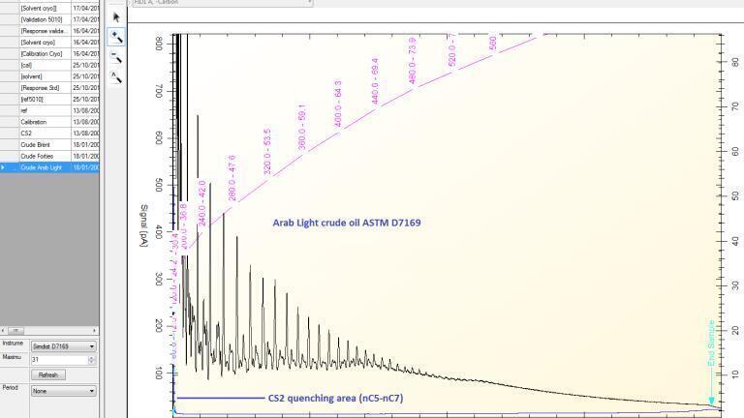Click the stepper arrows of the Maximum field

coord(92,360)
